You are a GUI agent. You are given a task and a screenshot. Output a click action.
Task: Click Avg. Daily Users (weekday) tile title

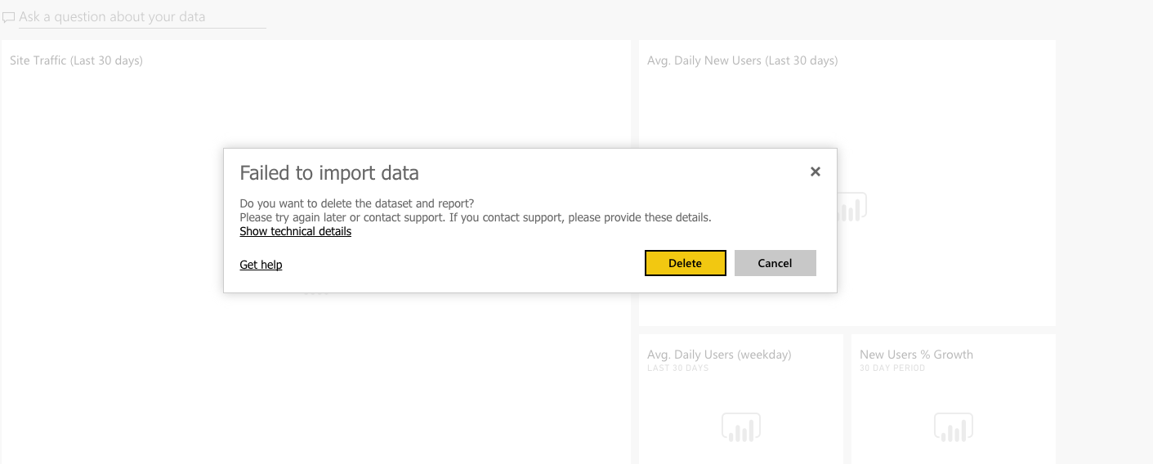[x=719, y=355]
